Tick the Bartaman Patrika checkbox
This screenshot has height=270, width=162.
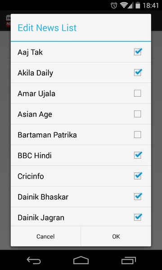pos(138,135)
